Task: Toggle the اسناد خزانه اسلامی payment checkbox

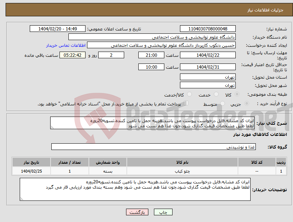Action: pos(186,103)
